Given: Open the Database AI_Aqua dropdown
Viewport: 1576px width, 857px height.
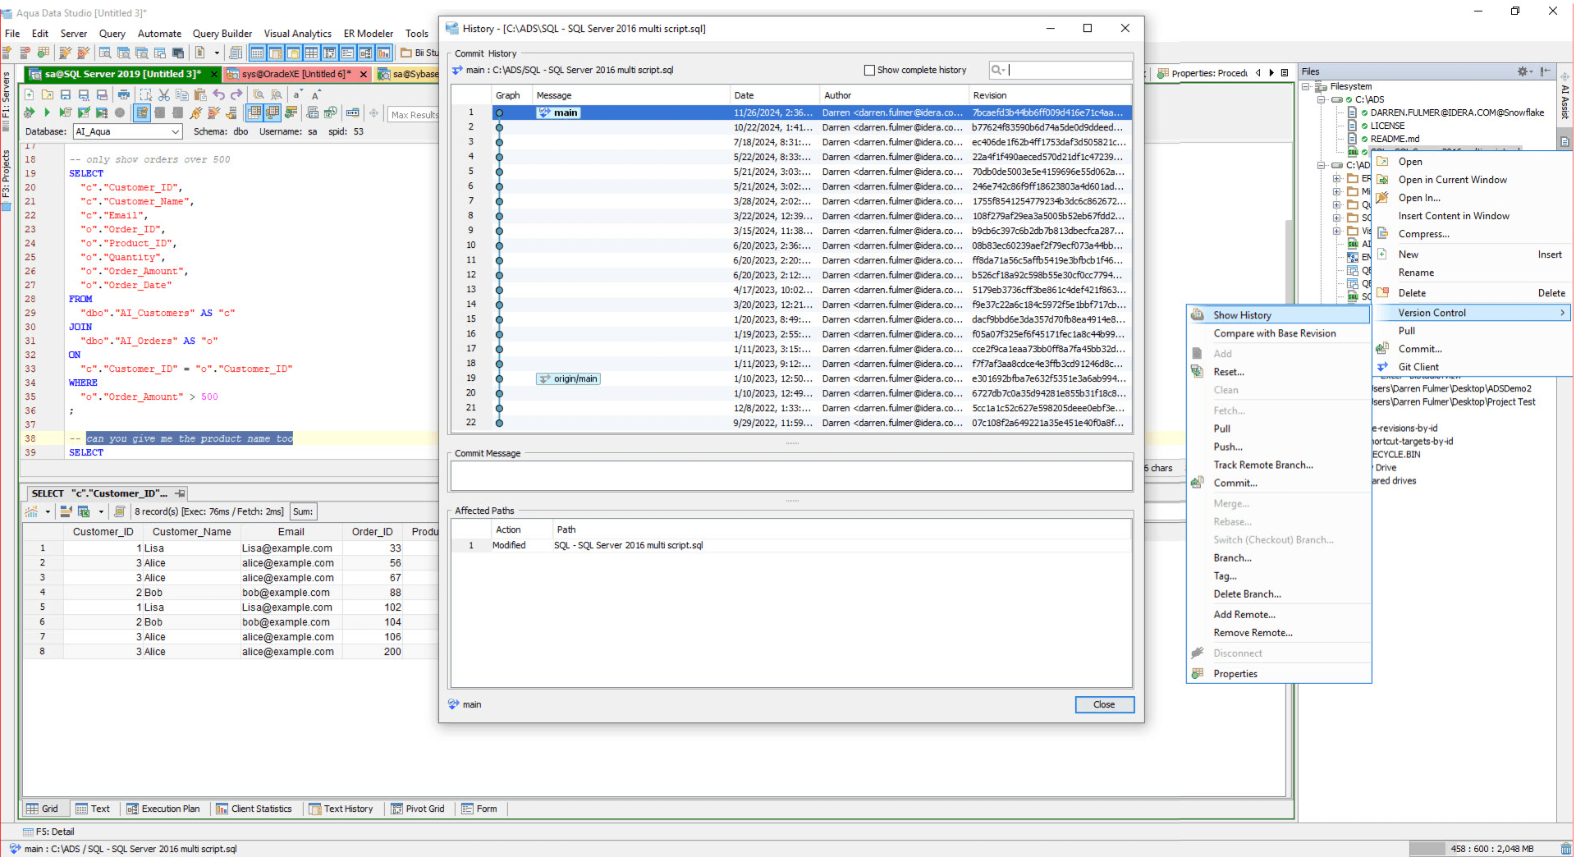Looking at the screenshot, I should (x=176, y=131).
